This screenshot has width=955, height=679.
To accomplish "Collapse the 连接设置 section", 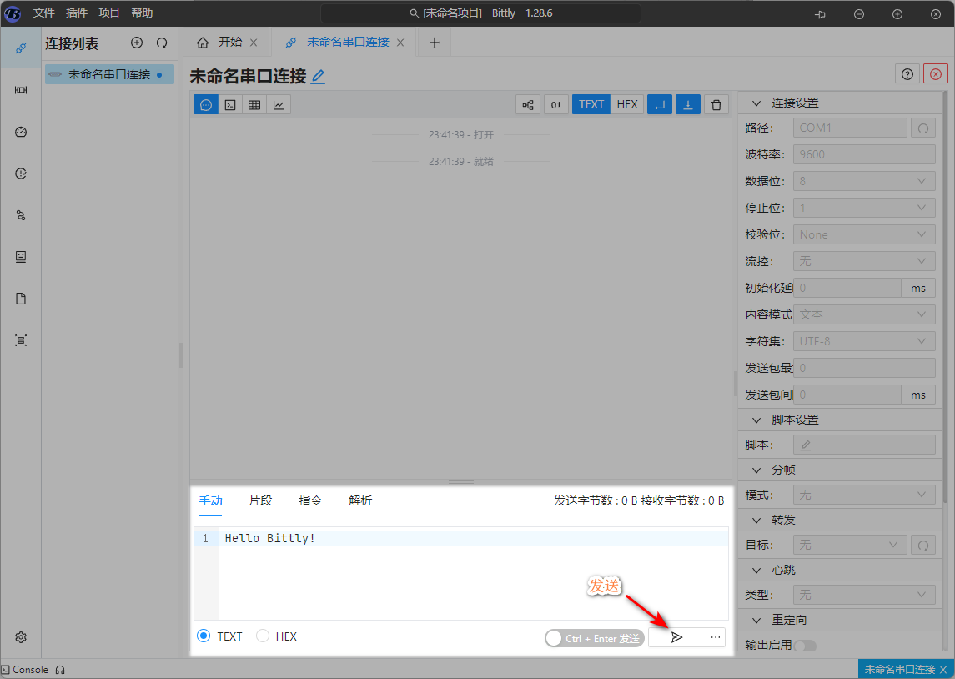I will coord(756,103).
